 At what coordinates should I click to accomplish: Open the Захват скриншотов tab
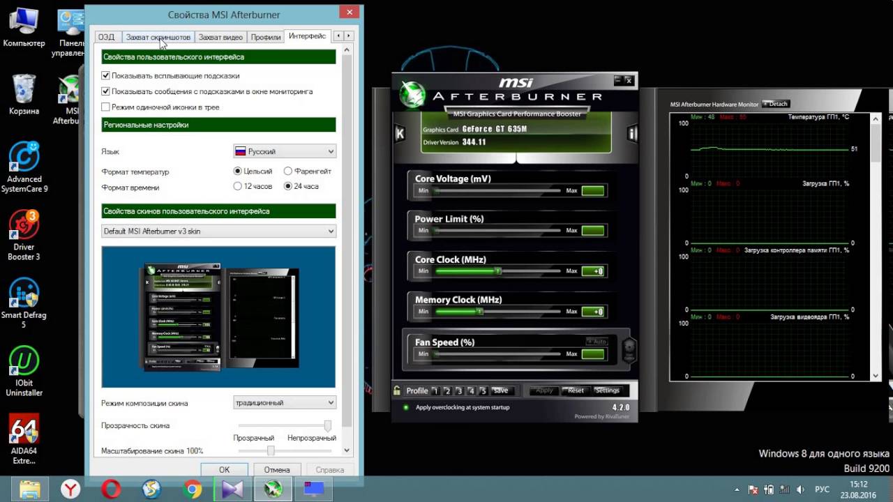point(158,37)
